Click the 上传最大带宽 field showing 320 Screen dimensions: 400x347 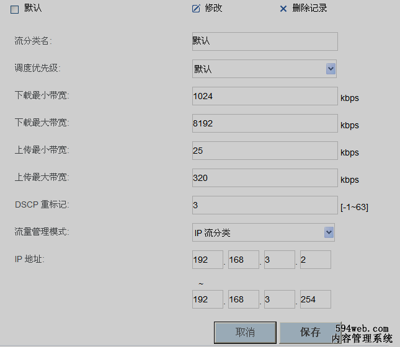265,178
